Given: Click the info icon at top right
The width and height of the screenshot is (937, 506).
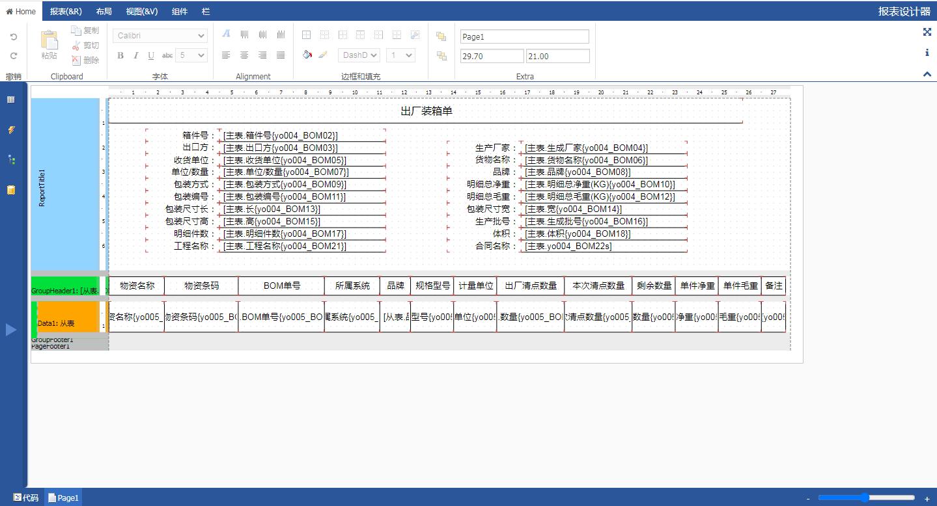Looking at the screenshot, I should pos(927,53).
